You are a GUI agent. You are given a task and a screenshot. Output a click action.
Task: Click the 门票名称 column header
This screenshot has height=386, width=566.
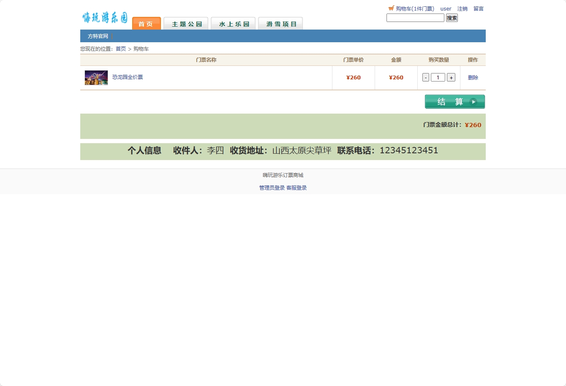pos(206,60)
